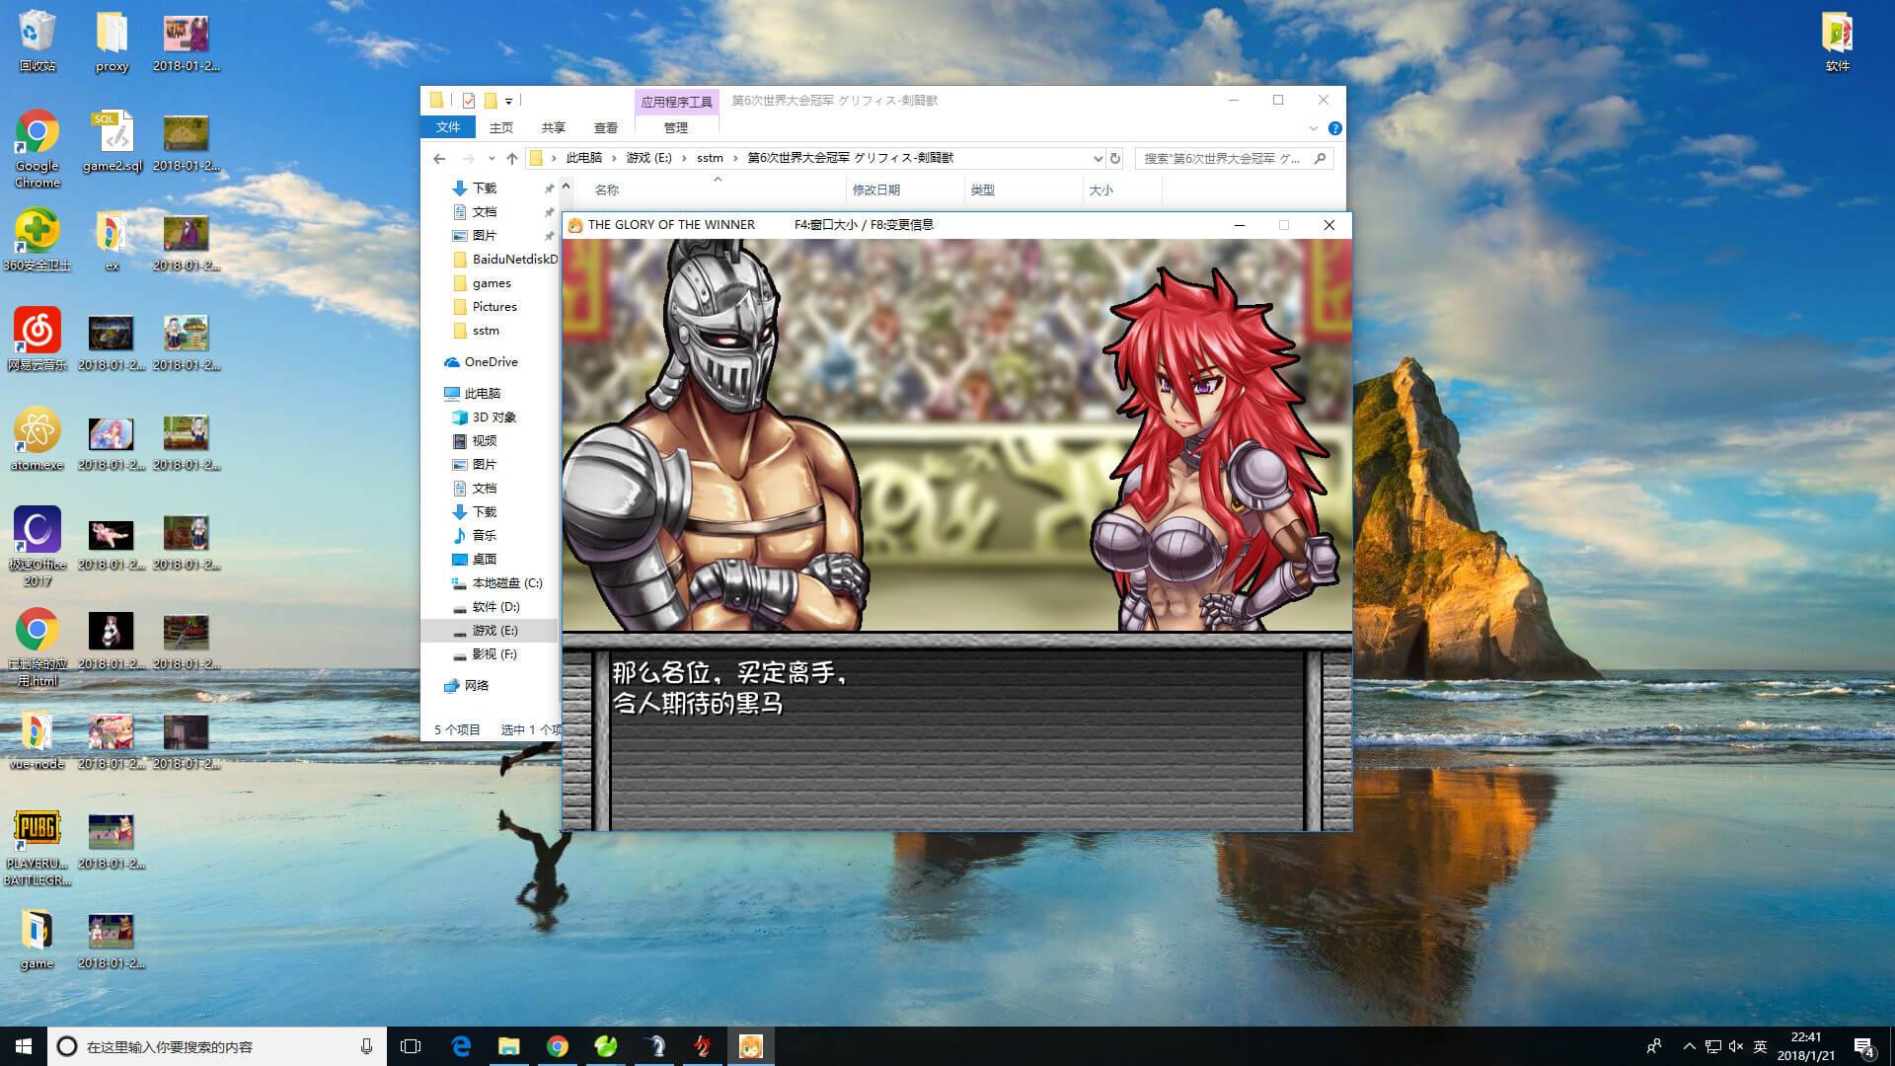This screenshot has height=1066, width=1895.
Task: Open the quick access toolbar customize dropdown
Action: click(x=509, y=101)
